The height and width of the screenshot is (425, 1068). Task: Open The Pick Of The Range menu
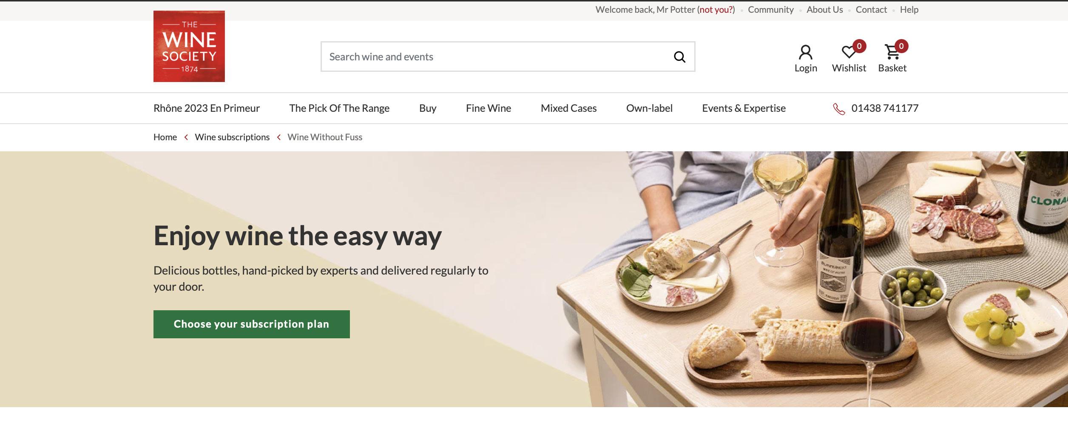339,108
